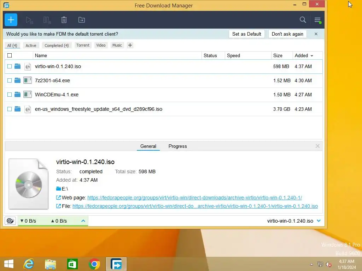Click external link icon beside File
362x271 pixels.
[x=59, y=206]
